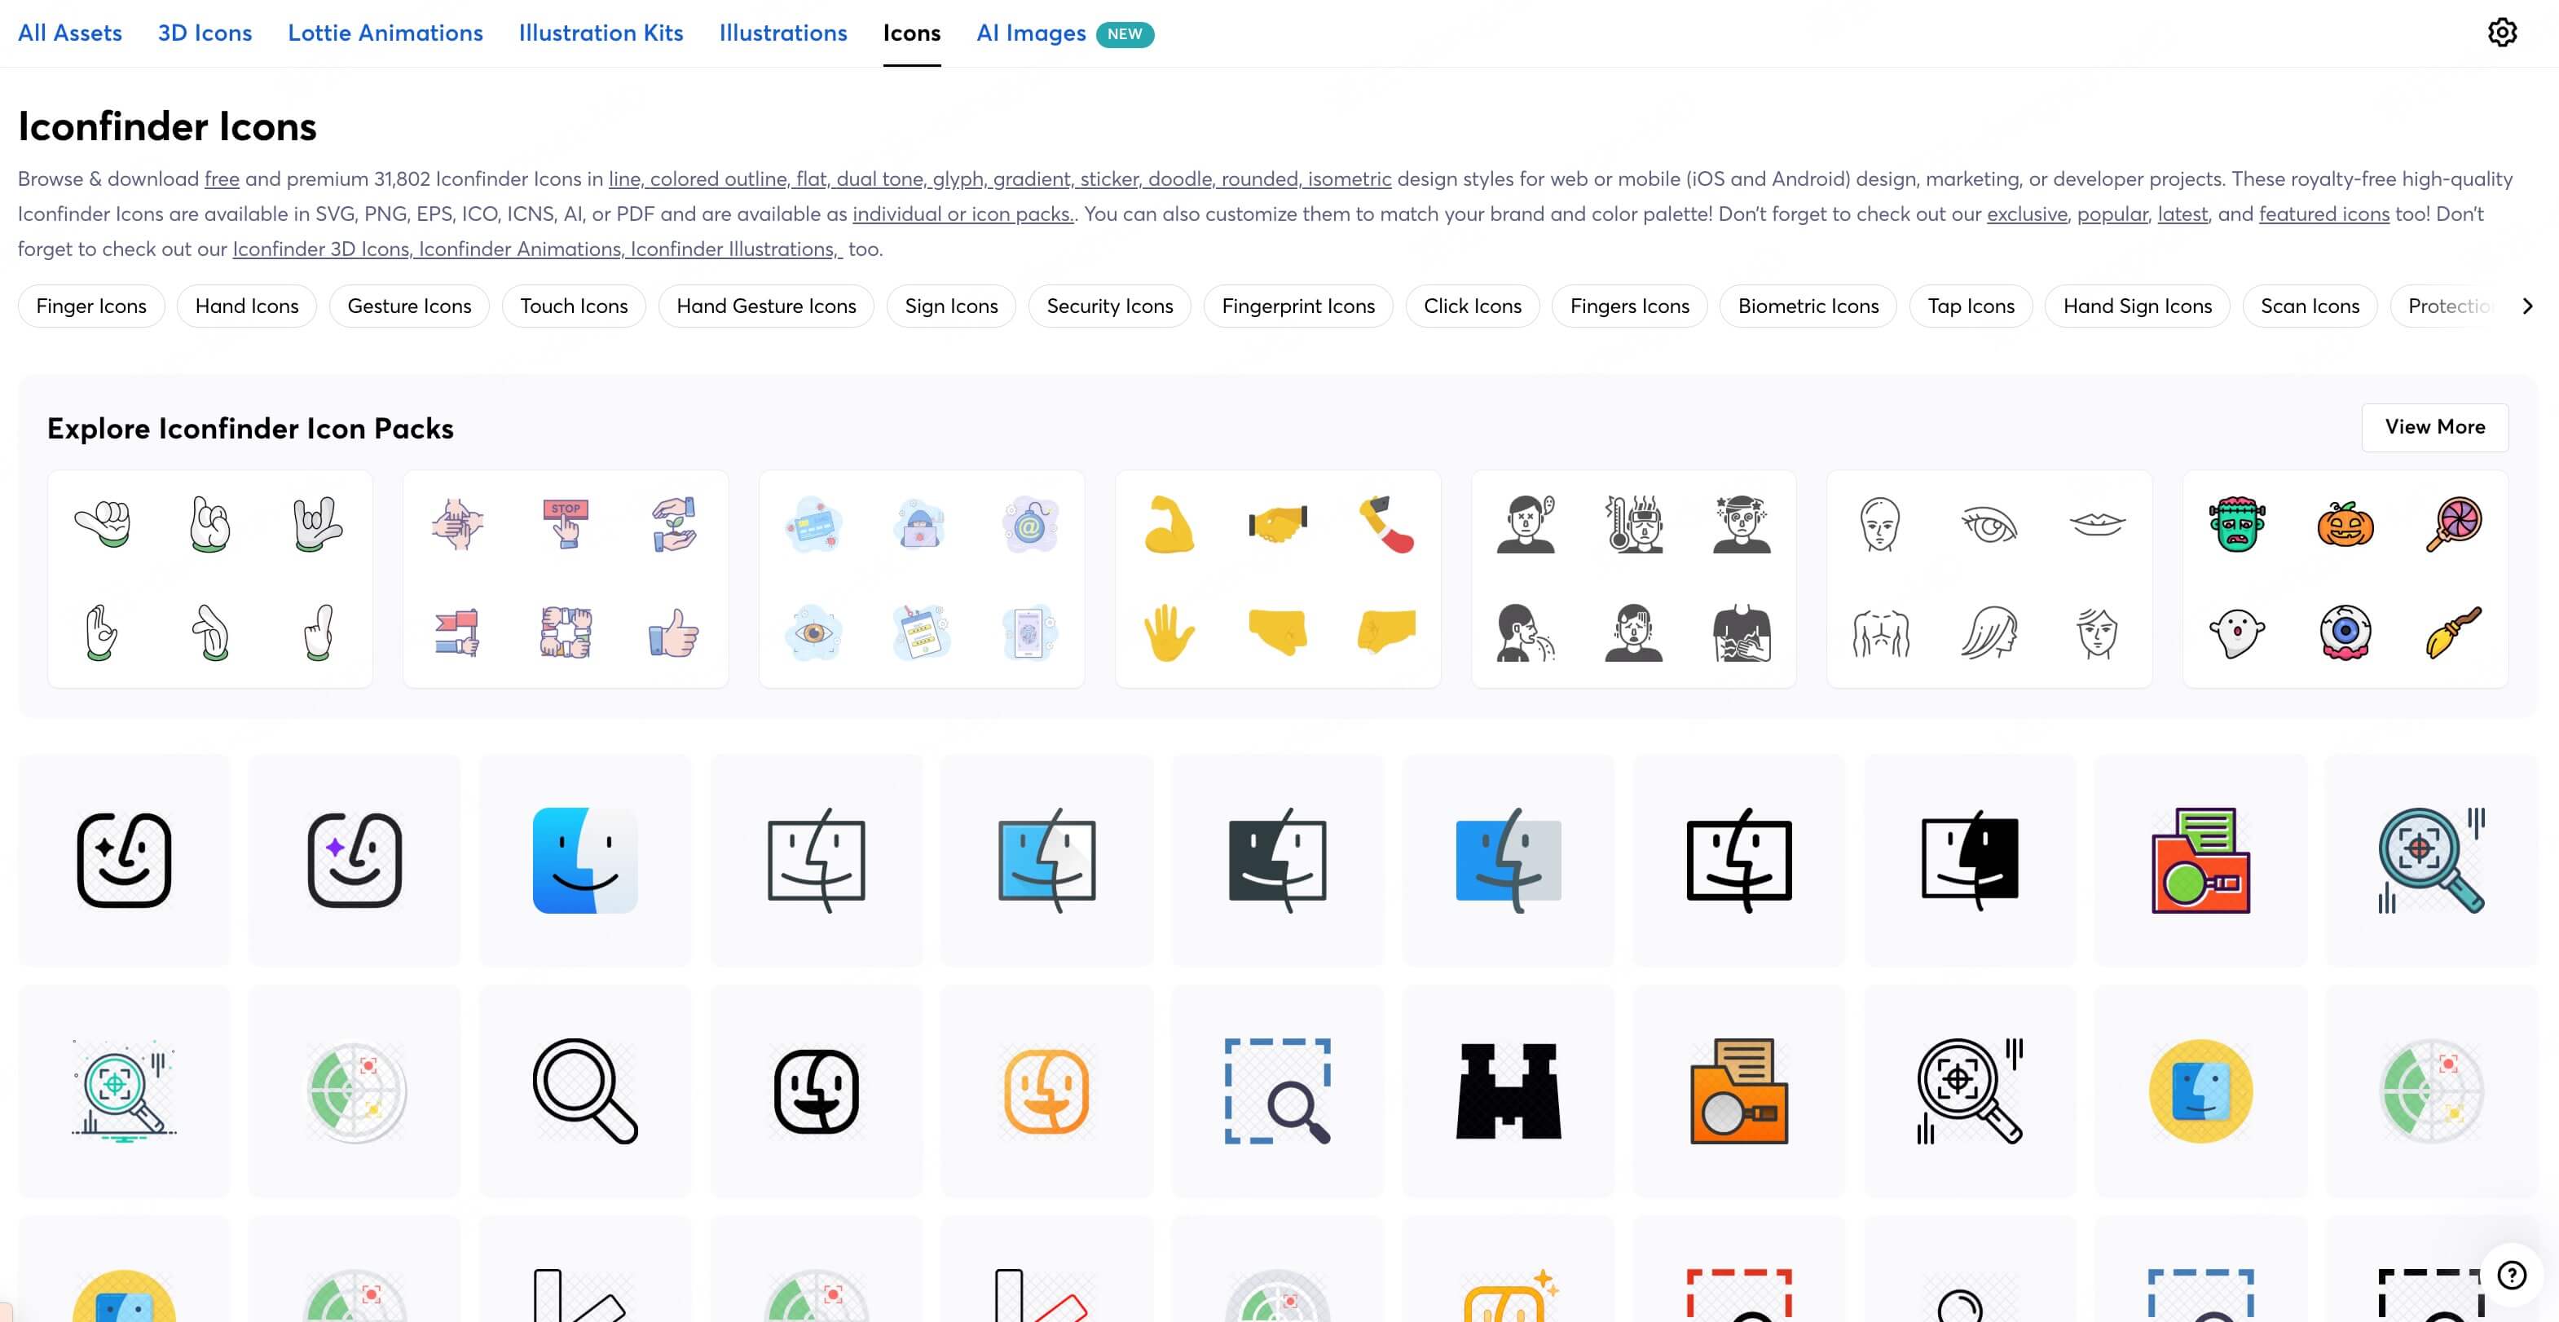This screenshot has width=2559, height=1322.
Task: Open the 'exclusive' icons link
Action: (x=2027, y=214)
